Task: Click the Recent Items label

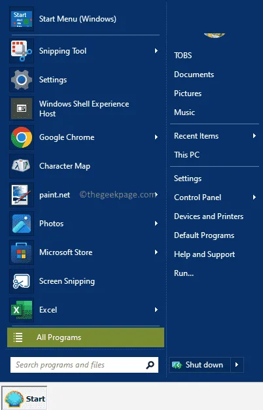Action: pyautogui.click(x=196, y=136)
